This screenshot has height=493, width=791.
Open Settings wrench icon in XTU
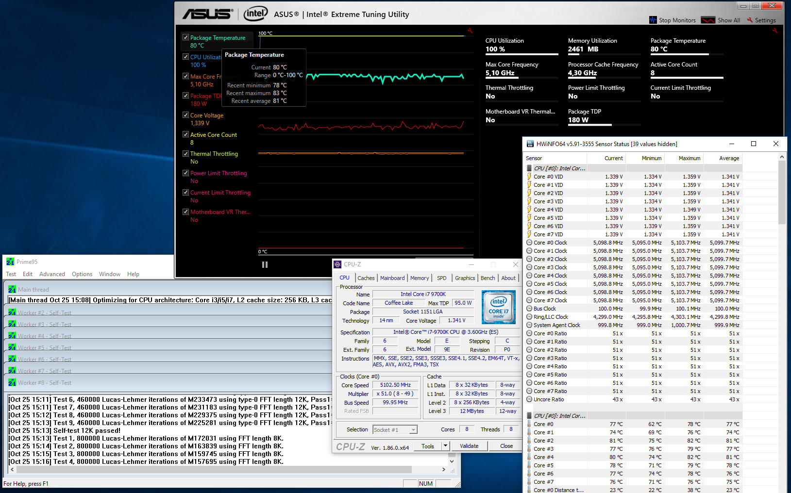pos(750,20)
